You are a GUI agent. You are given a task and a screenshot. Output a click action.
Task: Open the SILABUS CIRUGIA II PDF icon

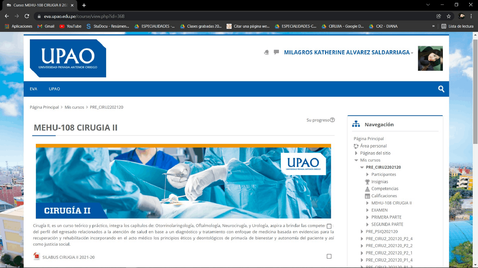point(37,256)
